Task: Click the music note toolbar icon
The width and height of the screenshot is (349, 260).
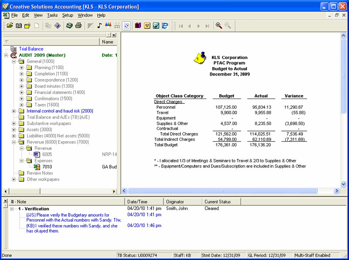Action: pos(99,26)
